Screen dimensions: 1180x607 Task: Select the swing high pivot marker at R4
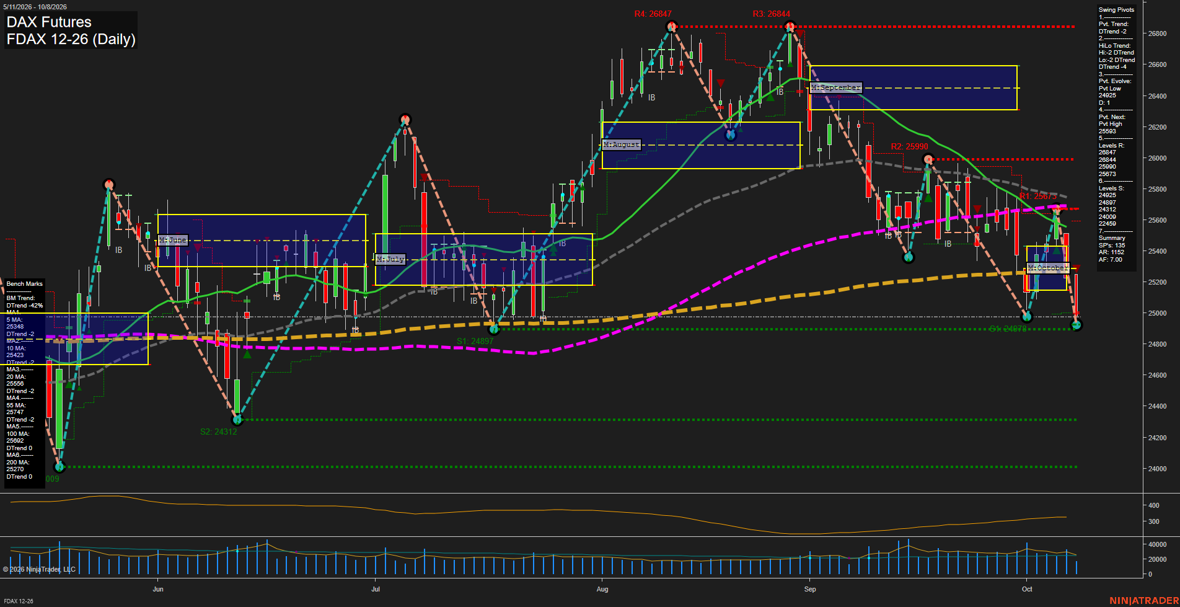[x=671, y=27]
